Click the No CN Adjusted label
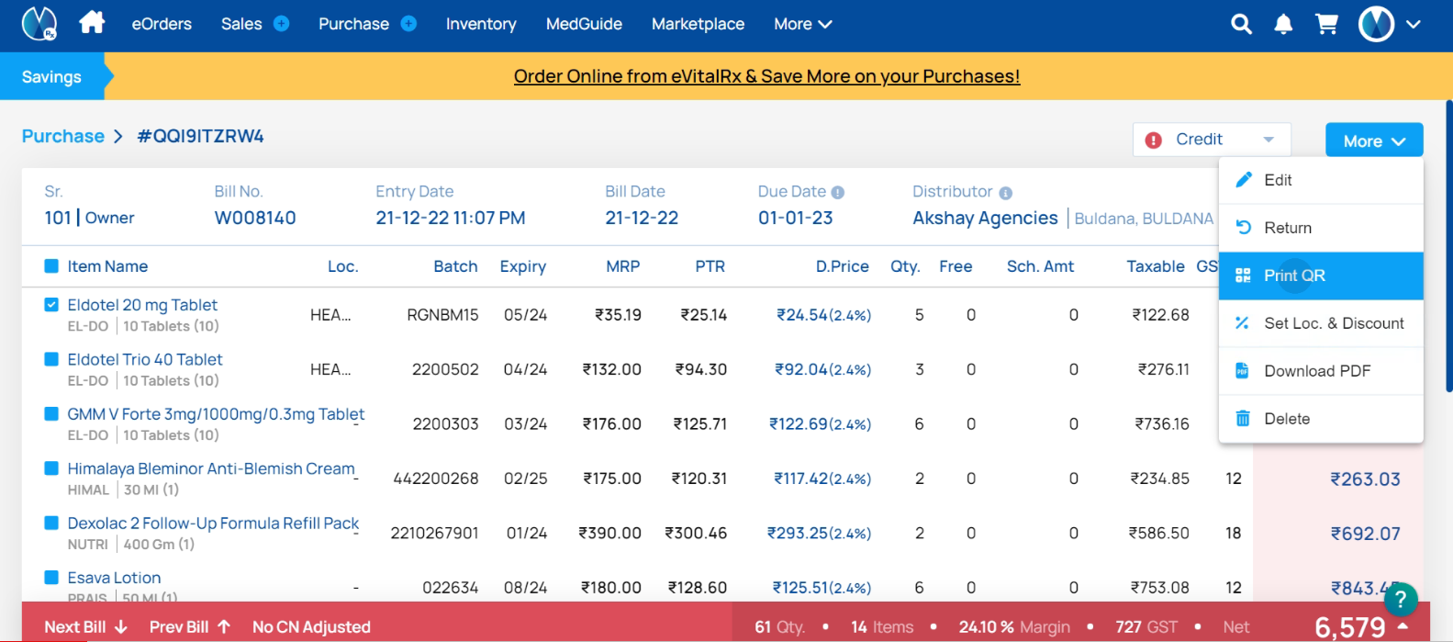 311,627
